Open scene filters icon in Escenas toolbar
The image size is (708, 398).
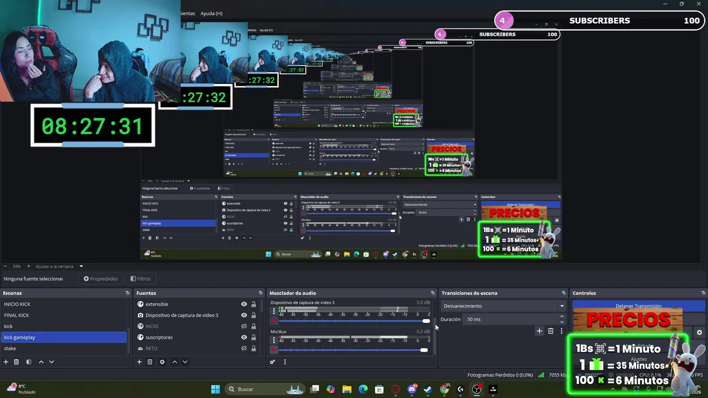tap(29, 362)
